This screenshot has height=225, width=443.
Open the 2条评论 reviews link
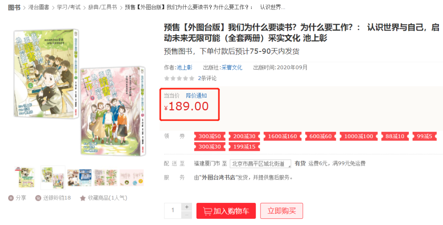point(207,78)
